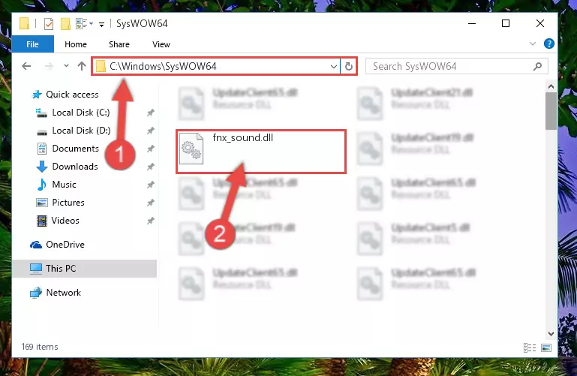Open Downloads in the sidebar
This screenshot has width=577, height=376.
pos(75,167)
